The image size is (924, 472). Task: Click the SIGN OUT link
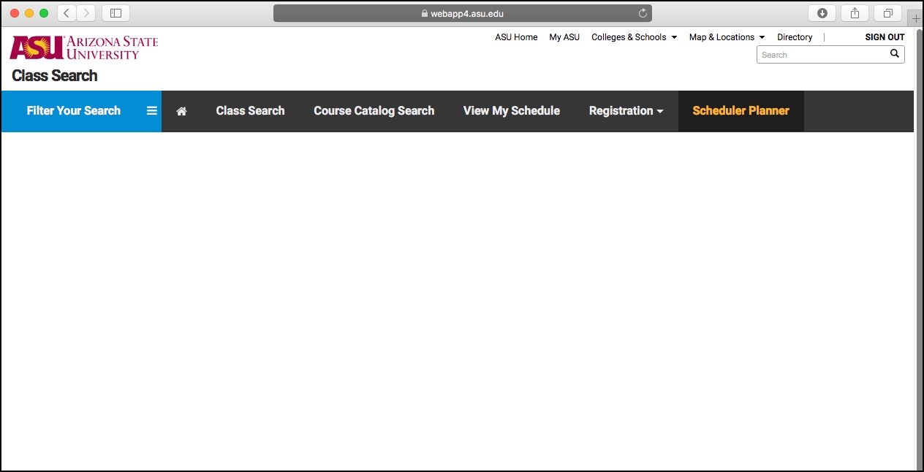pos(885,37)
